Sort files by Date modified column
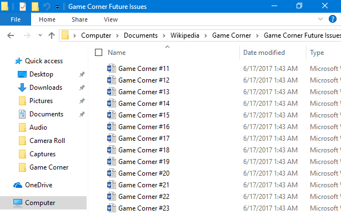 pyautogui.click(x=264, y=53)
